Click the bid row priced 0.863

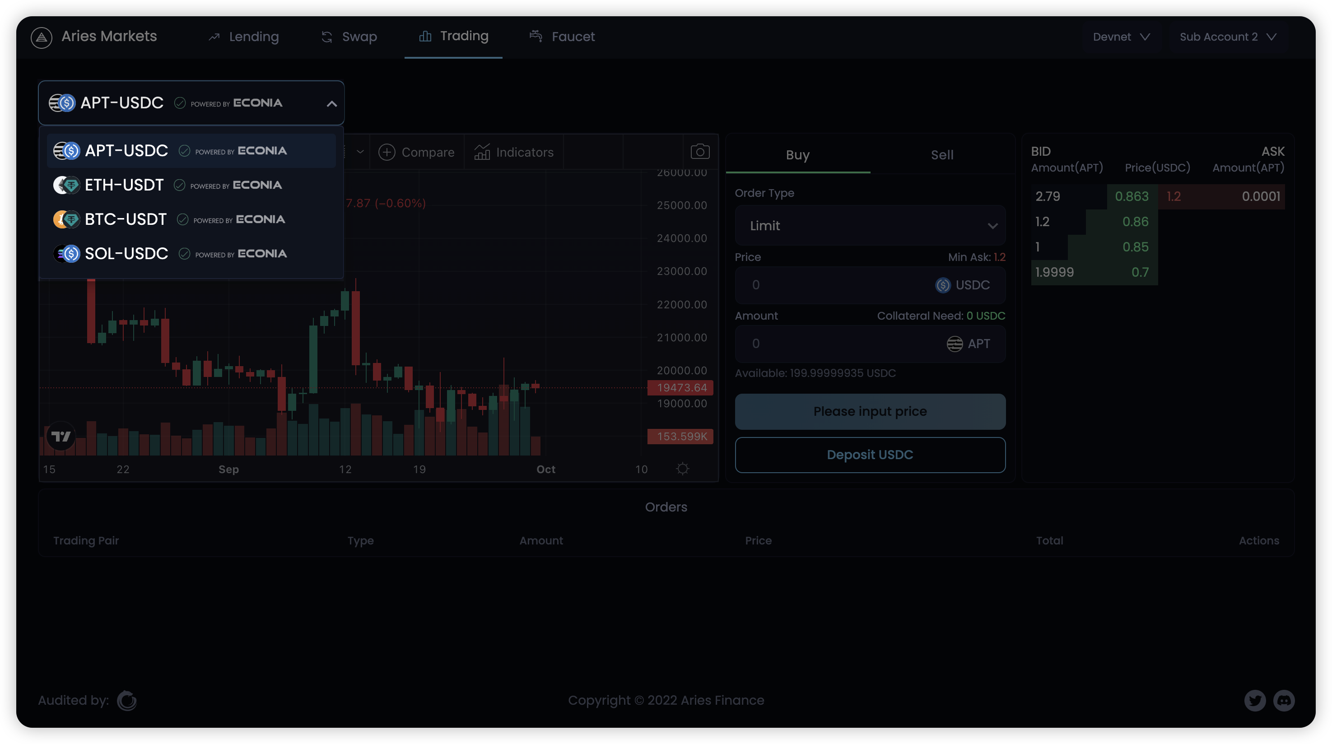[1094, 196]
